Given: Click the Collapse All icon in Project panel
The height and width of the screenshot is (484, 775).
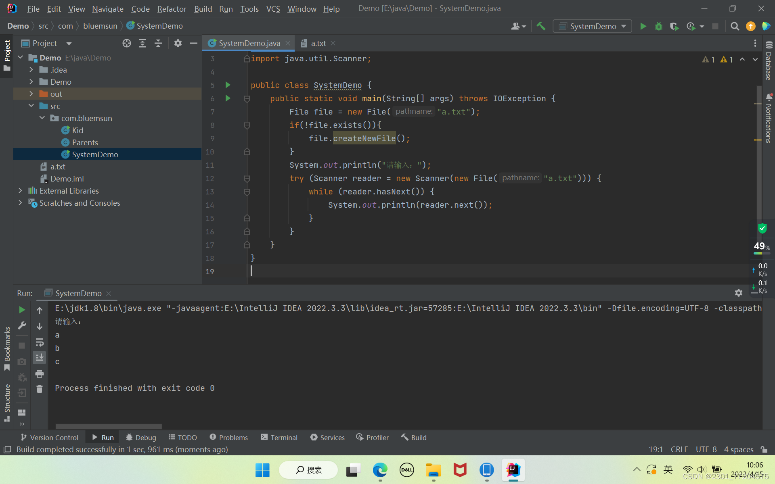Looking at the screenshot, I should [x=158, y=43].
